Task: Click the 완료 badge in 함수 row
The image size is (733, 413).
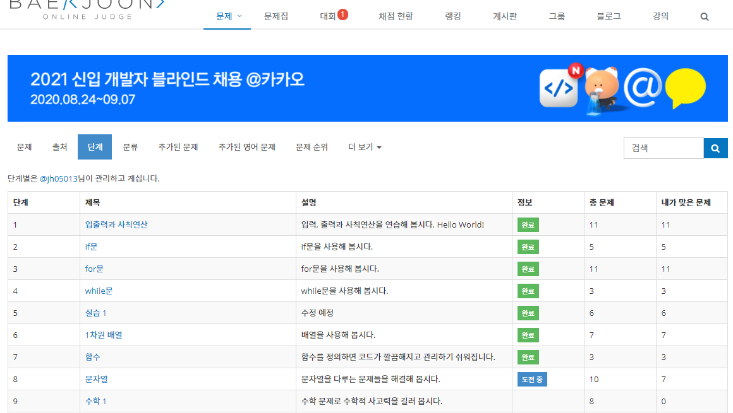Action: click(x=528, y=357)
